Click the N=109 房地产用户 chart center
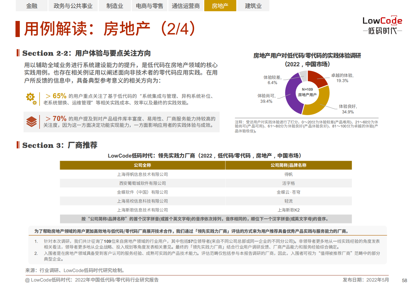414x287 pixels. (307, 92)
